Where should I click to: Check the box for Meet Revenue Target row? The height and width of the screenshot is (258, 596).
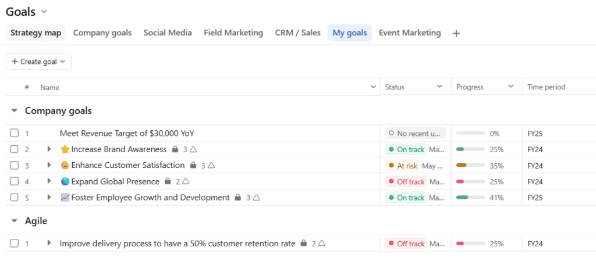pos(14,133)
